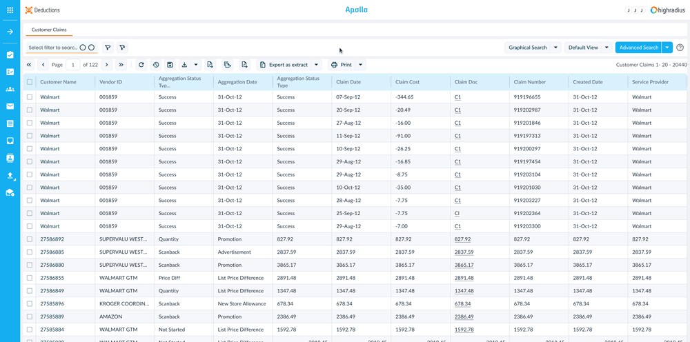
Task: Toggle select-all checkbox in header
Action: point(30,82)
